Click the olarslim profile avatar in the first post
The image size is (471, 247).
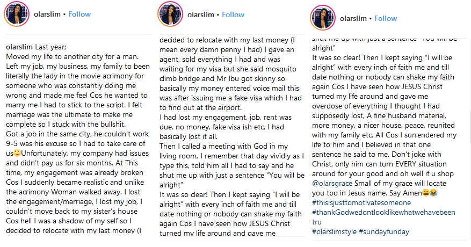(x=17, y=14)
